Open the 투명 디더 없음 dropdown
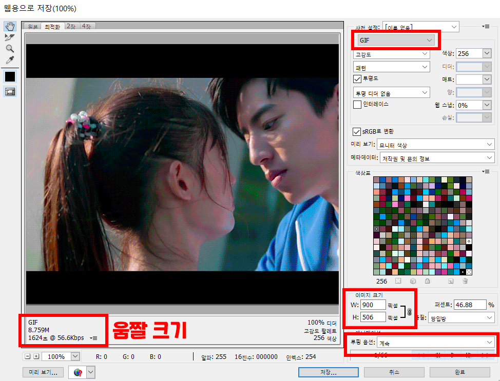This screenshot has width=500, height=381. pos(392,93)
